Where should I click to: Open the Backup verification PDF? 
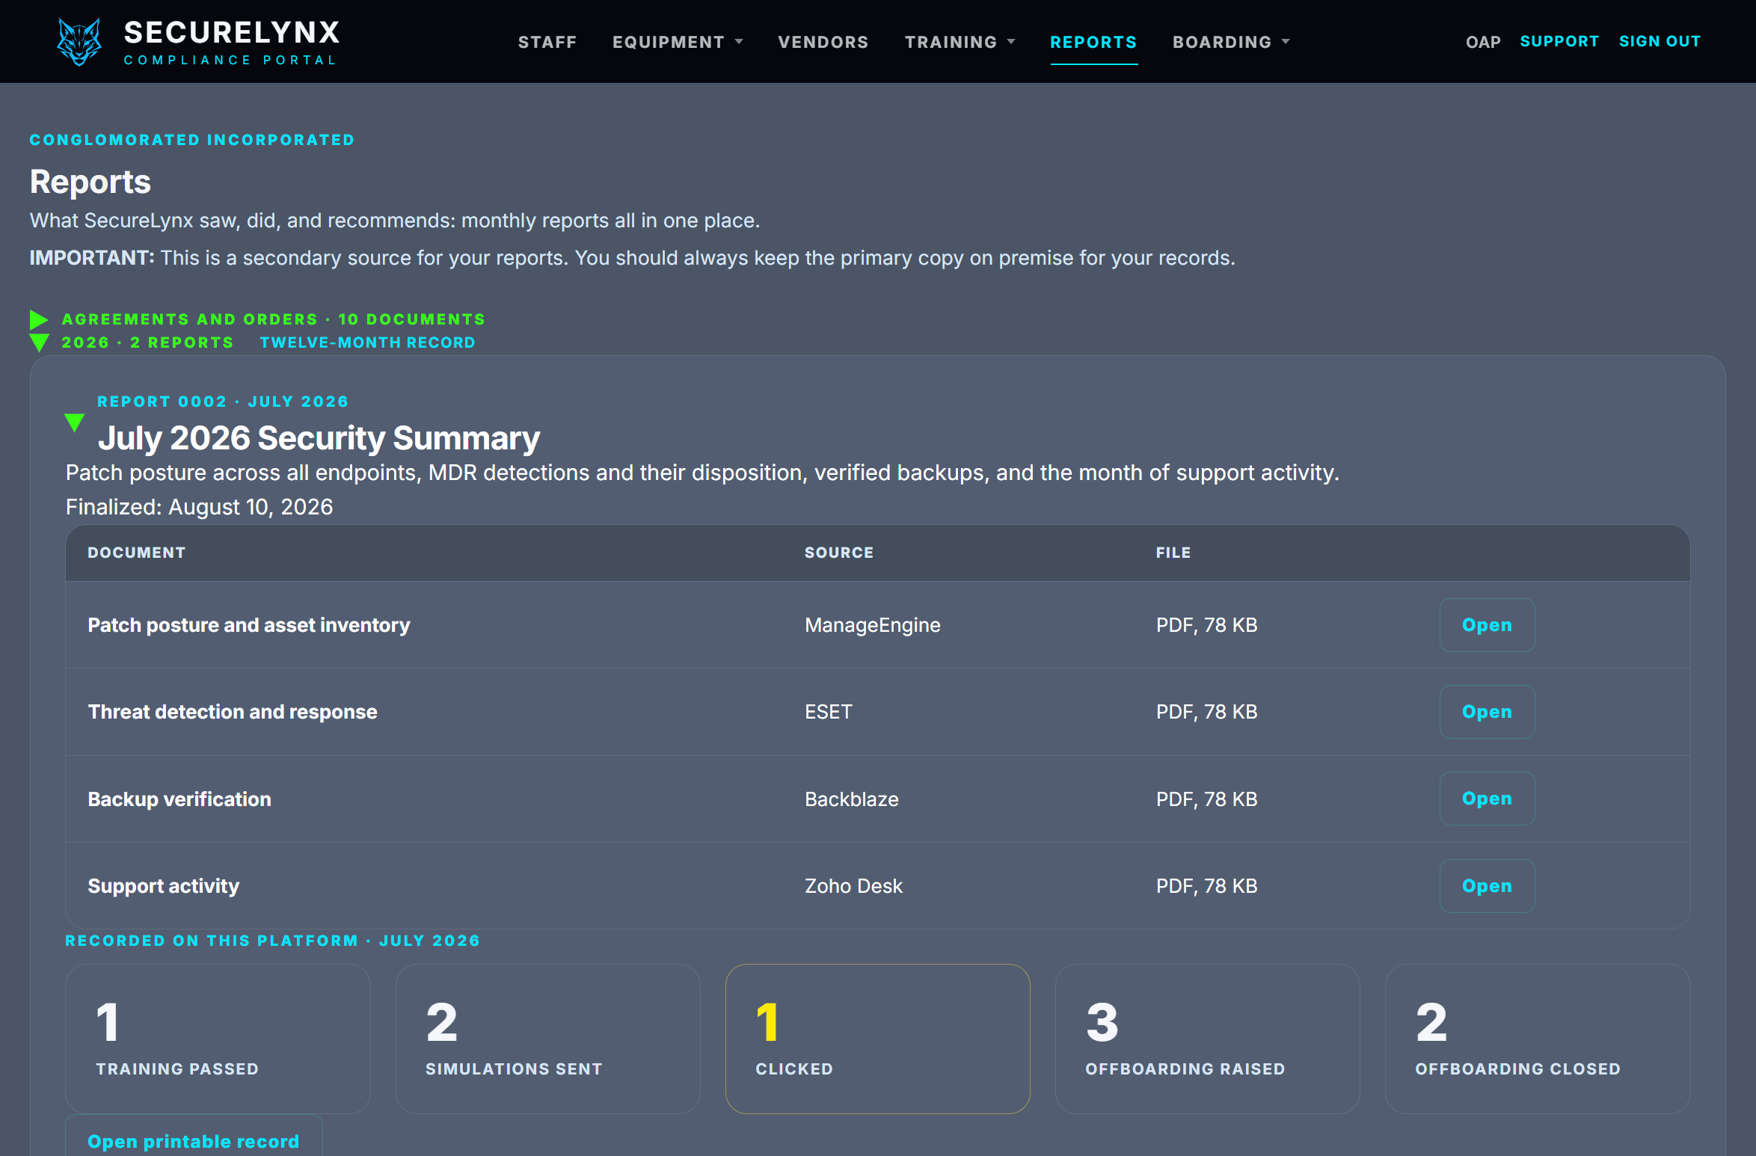[1487, 799]
